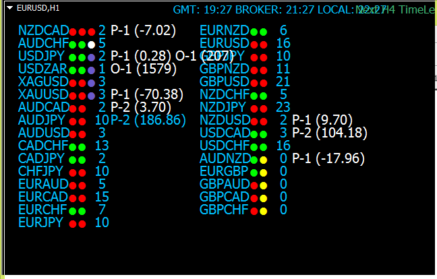Select the EURNZD pair label
Screen dimensions: 437x279
225,30
